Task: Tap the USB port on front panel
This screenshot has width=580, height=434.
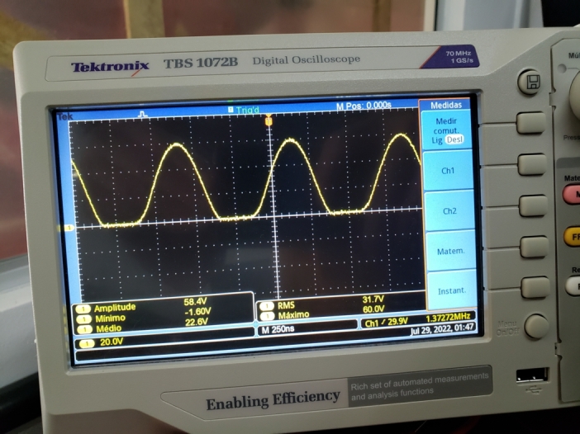Action: click(x=532, y=375)
